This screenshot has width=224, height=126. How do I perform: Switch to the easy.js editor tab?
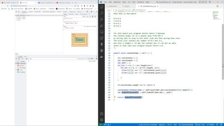127,6
